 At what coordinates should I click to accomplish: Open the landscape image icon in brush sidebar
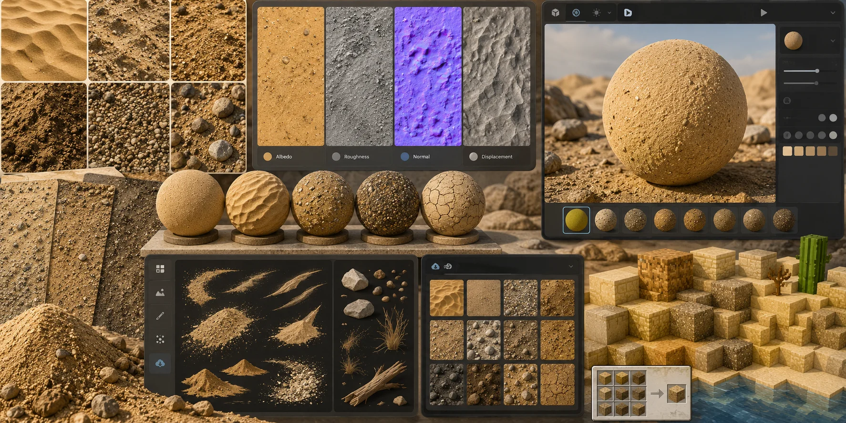pyautogui.click(x=160, y=292)
